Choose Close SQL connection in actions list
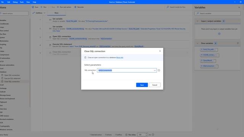This screenshot has height=137, width=244. [x=12, y=81]
